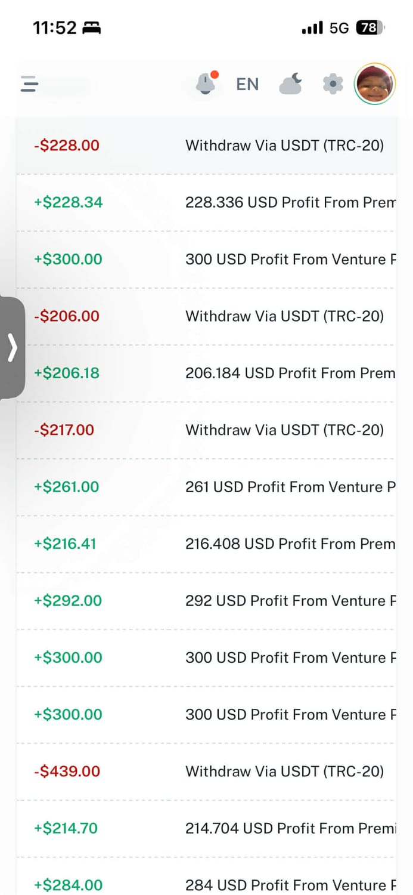Select the -$217.00 withdraw row
The image size is (413, 895).
[206, 430]
